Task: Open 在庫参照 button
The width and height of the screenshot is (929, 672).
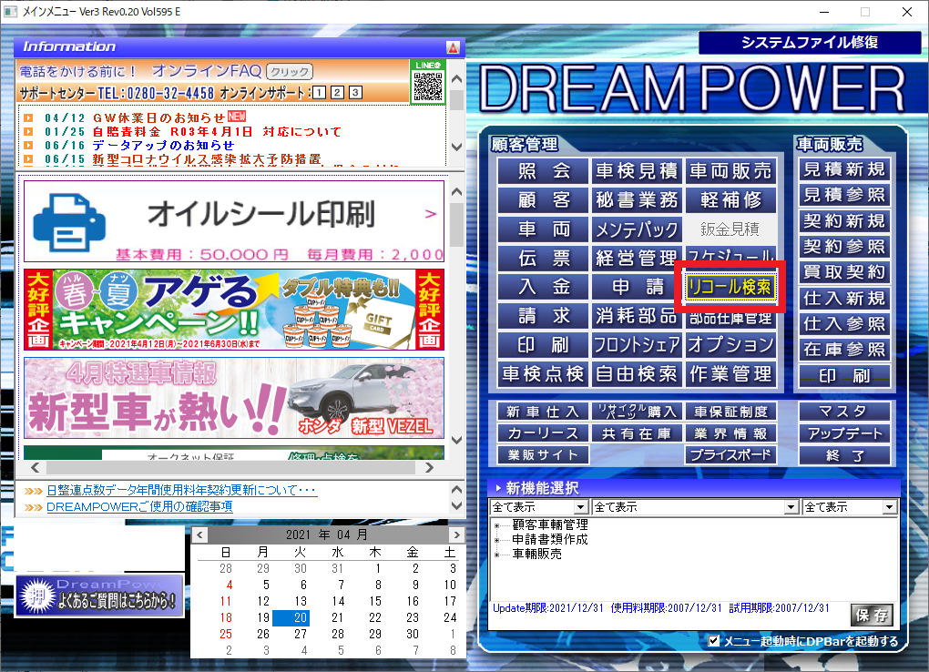Action: (x=844, y=350)
